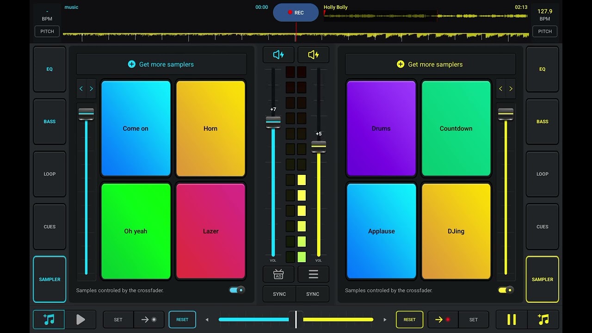Jump to left deck cue point

tap(149, 320)
